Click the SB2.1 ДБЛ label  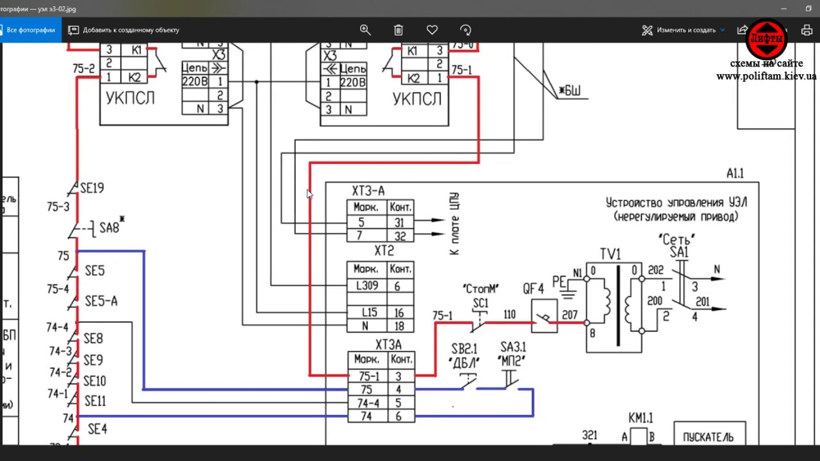point(464,355)
